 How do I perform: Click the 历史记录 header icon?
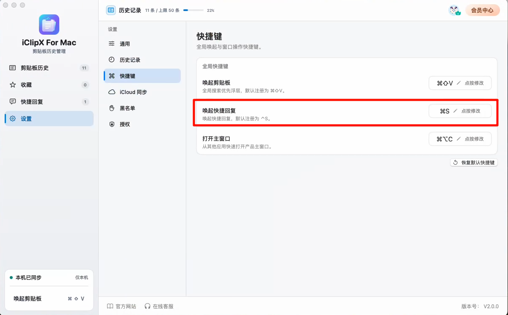[x=111, y=10]
